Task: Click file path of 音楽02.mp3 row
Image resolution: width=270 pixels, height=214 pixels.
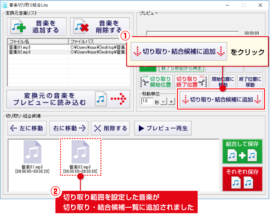Action: [98, 52]
